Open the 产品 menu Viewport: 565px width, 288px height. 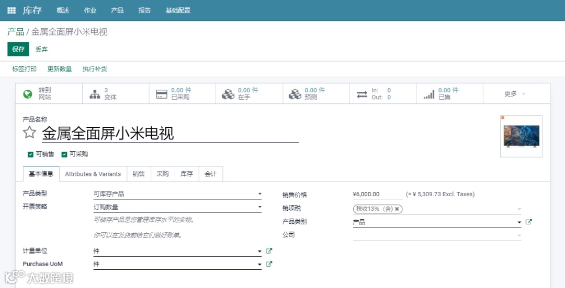click(x=117, y=10)
